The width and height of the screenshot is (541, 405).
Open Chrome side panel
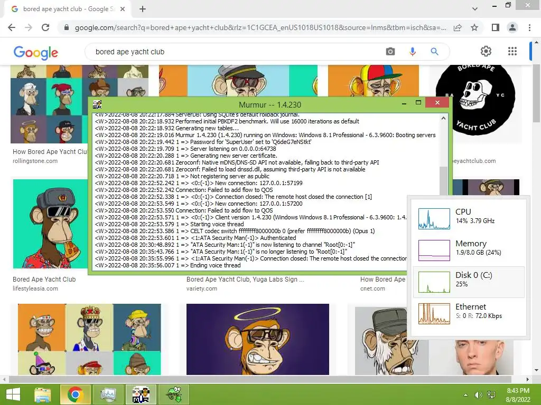pyautogui.click(x=496, y=27)
